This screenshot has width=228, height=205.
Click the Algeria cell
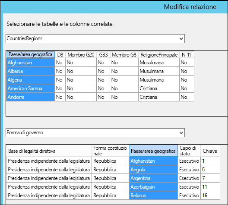pyautogui.click(x=31, y=80)
